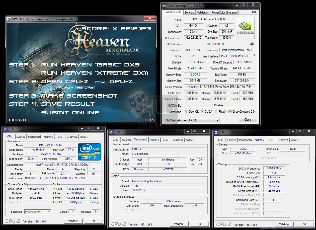Click Save Result in HWBOT Heaven
This screenshot has height=230, width=316.
point(68,104)
